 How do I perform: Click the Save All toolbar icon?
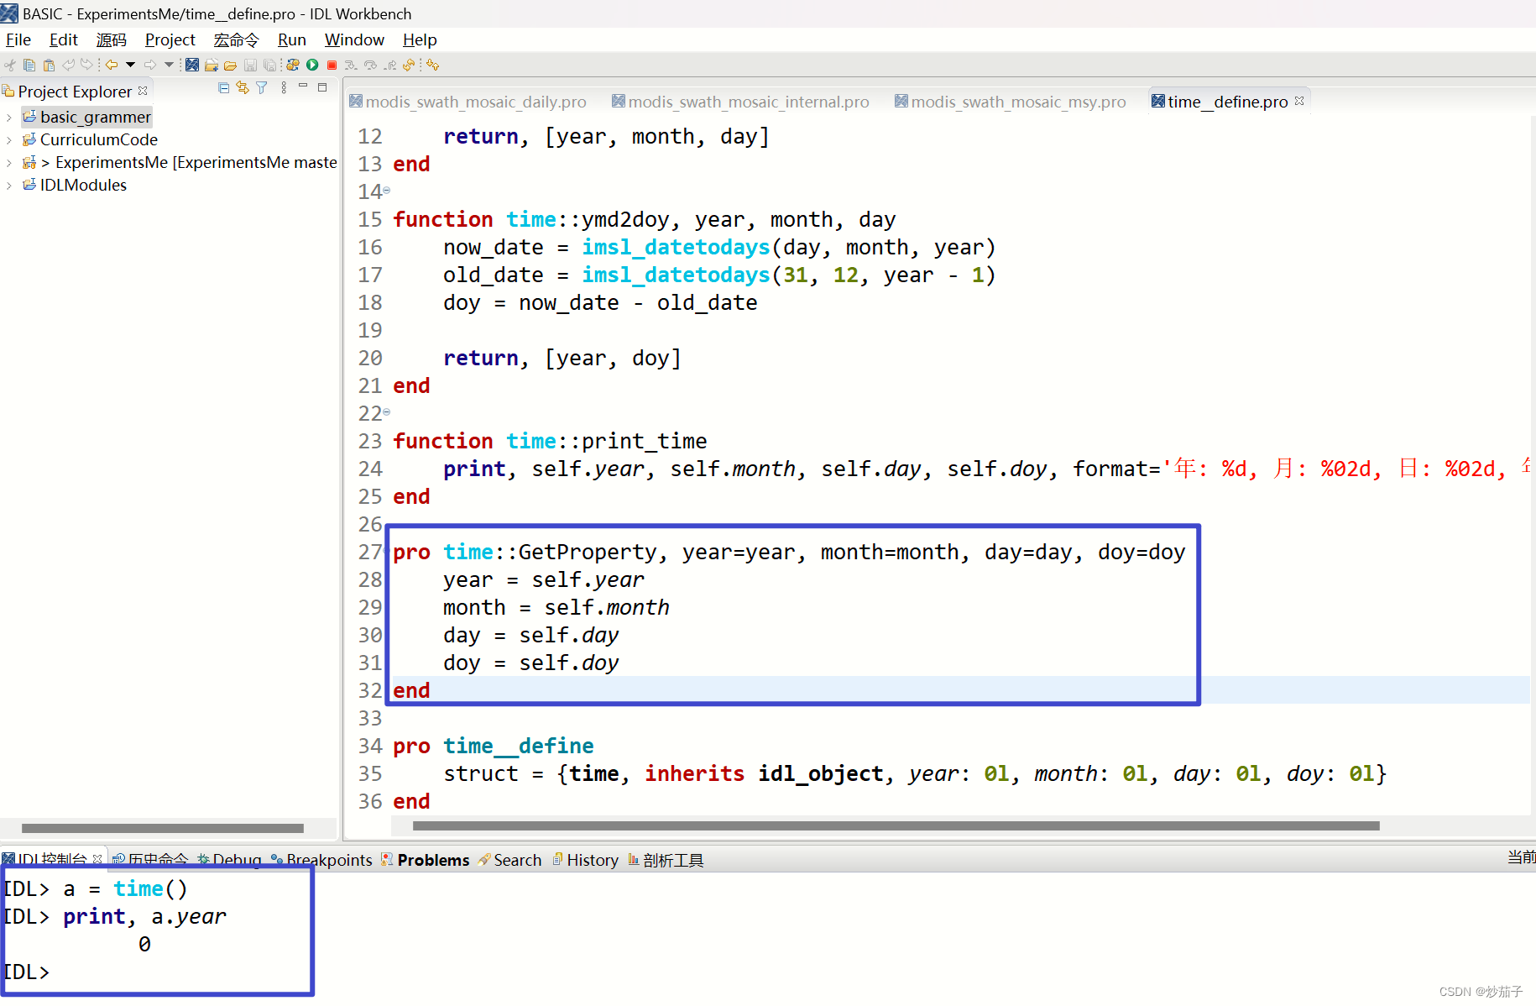point(269,65)
